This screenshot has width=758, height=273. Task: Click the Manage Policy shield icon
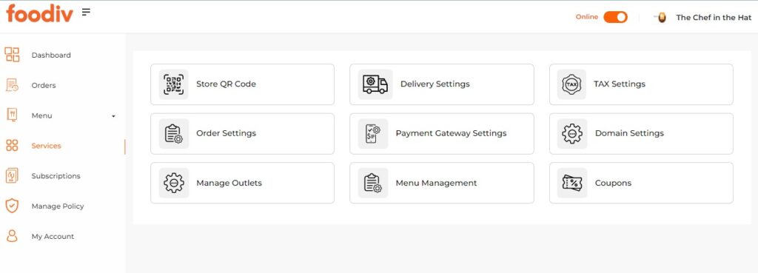(x=12, y=206)
